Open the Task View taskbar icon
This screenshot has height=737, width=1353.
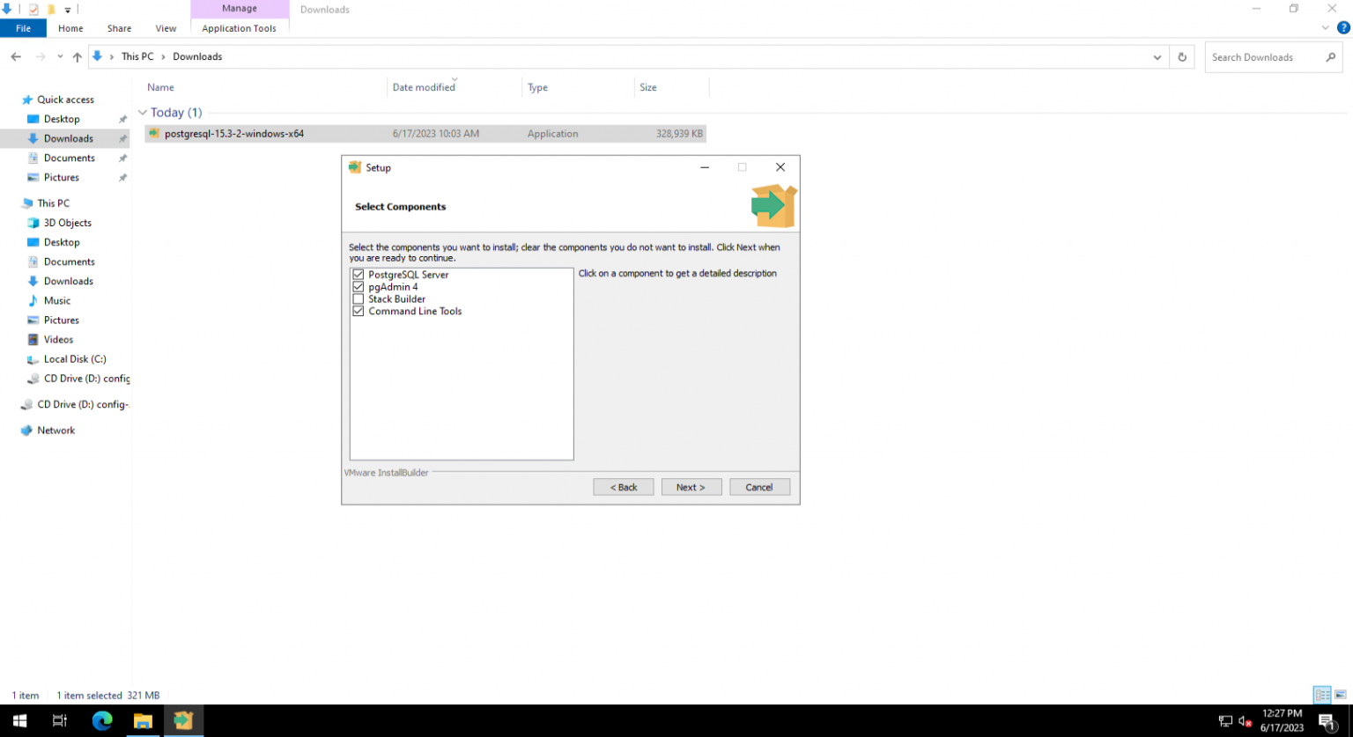[x=60, y=720]
